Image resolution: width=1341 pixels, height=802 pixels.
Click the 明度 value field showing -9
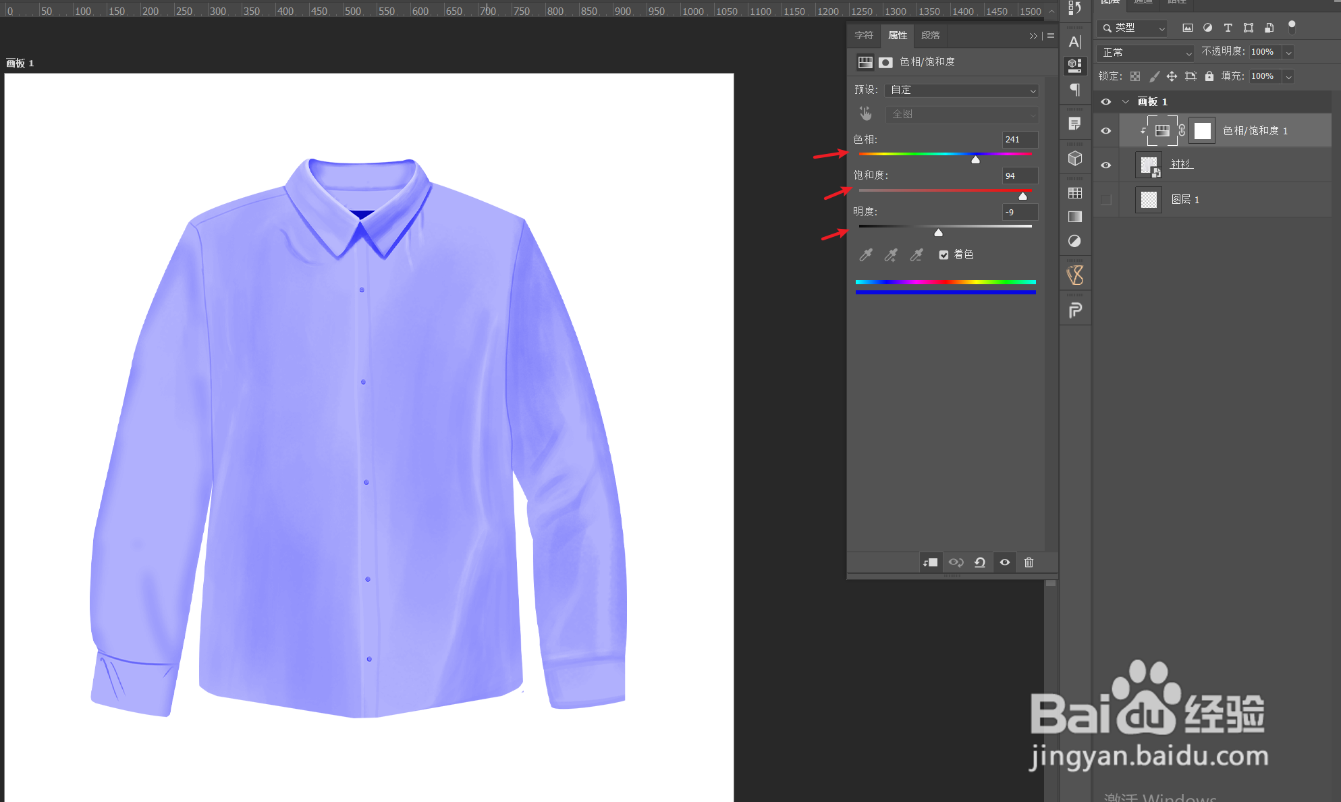pyautogui.click(x=1020, y=212)
